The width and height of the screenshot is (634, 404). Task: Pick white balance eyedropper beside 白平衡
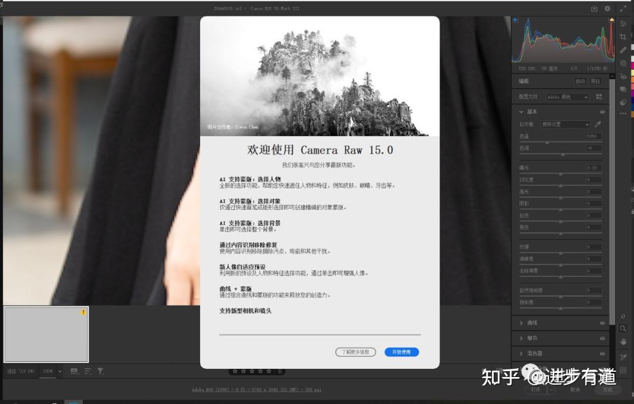pyautogui.click(x=598, y=124)
